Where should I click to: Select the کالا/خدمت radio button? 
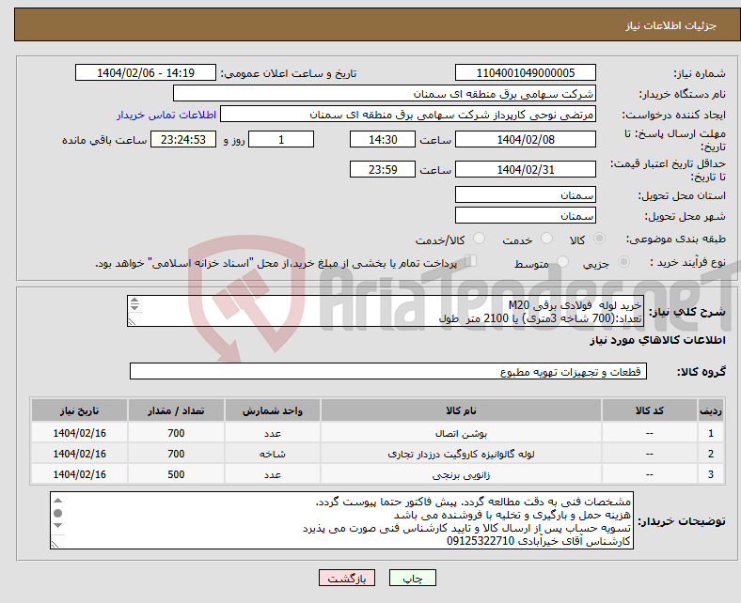[x=479, y=239]
